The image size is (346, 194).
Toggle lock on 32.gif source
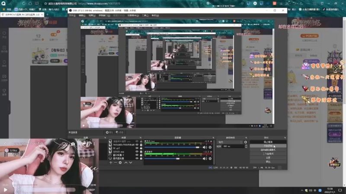coord(141,148)
